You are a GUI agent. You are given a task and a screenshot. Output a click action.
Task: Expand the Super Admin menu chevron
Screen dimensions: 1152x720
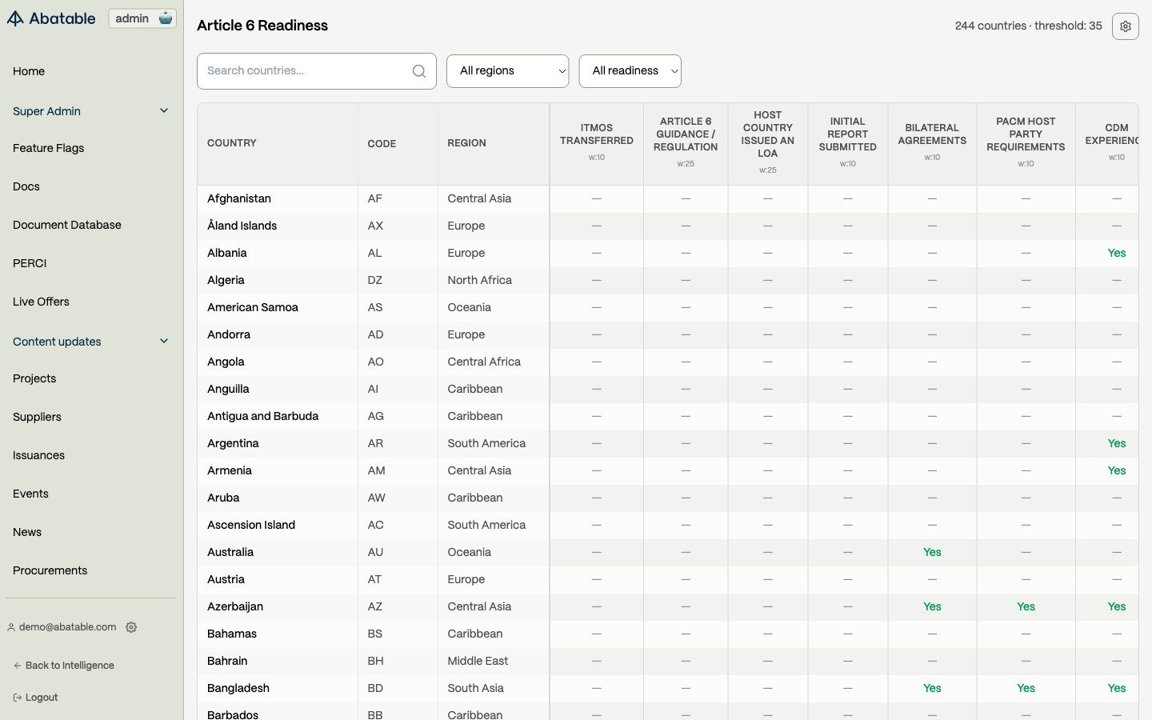tap(164, 111)
